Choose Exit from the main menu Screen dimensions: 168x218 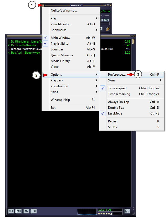(x=71, y=108)
